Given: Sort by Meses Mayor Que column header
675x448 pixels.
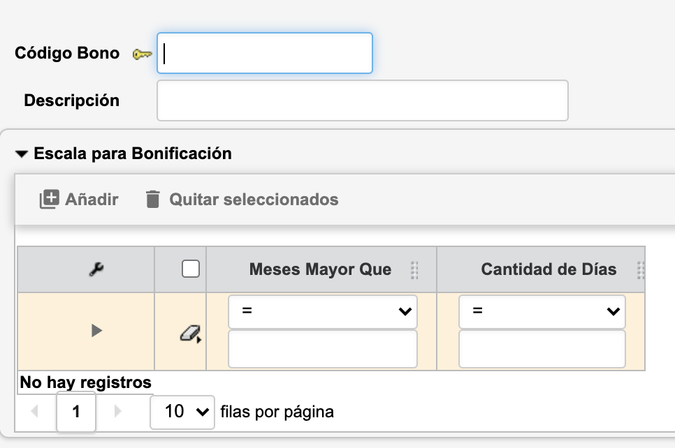Looking at the screenshot, I should coord(320,269).
